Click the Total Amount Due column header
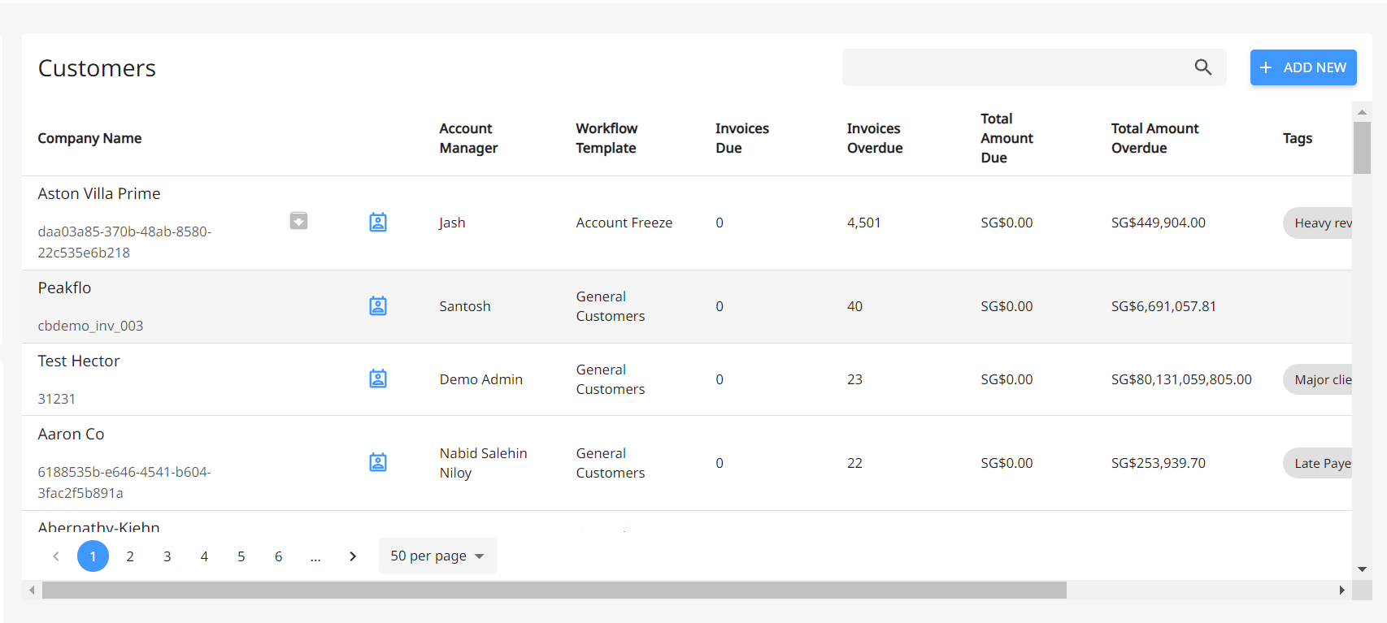1387x623 pixels. (1007, 138)
